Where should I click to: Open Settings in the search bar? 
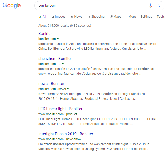(146, 17)
